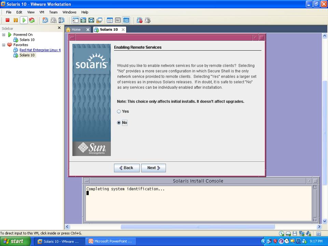Open the Edit menu

[19, 12]
